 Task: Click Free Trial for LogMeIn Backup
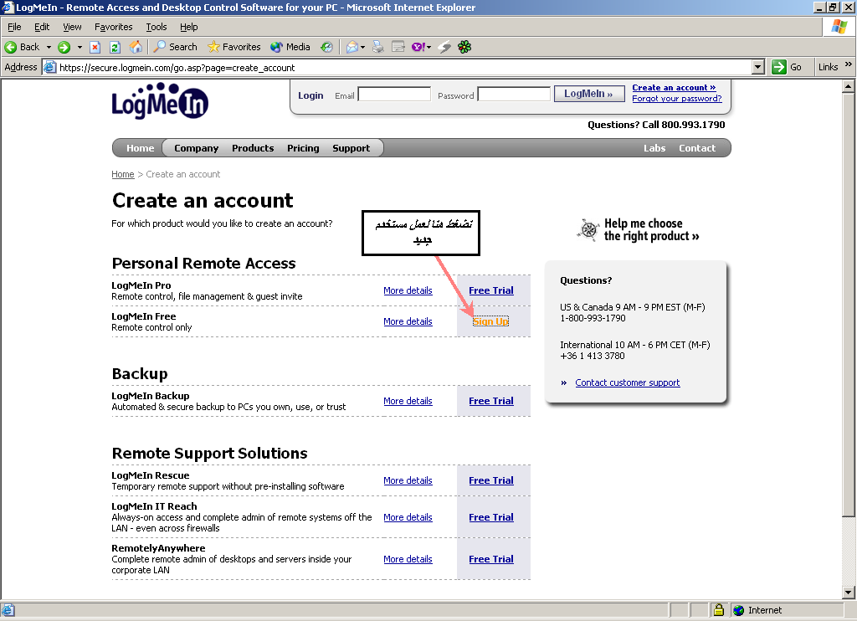(490, 401)
